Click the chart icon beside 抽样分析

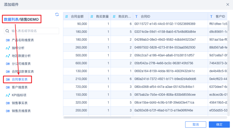[8, 48]
